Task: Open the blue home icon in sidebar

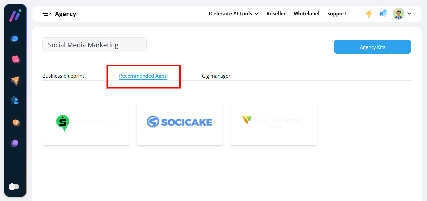Action: pyautogui.click(x=14, y=39)
